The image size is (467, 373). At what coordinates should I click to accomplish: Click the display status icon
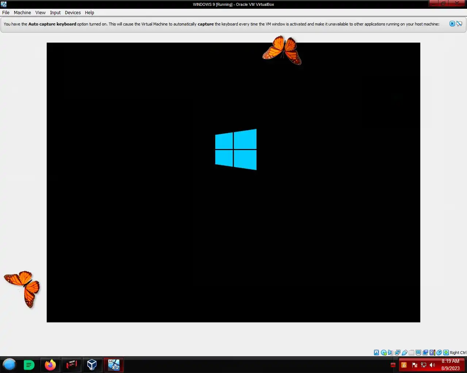418,353
